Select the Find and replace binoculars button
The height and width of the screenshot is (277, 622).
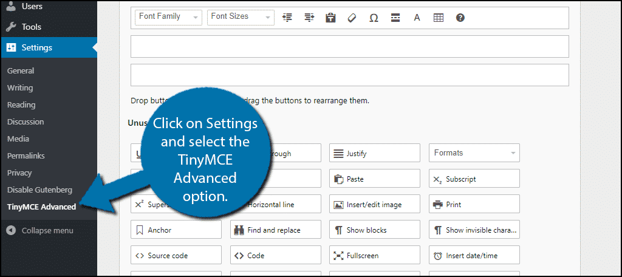275,230
